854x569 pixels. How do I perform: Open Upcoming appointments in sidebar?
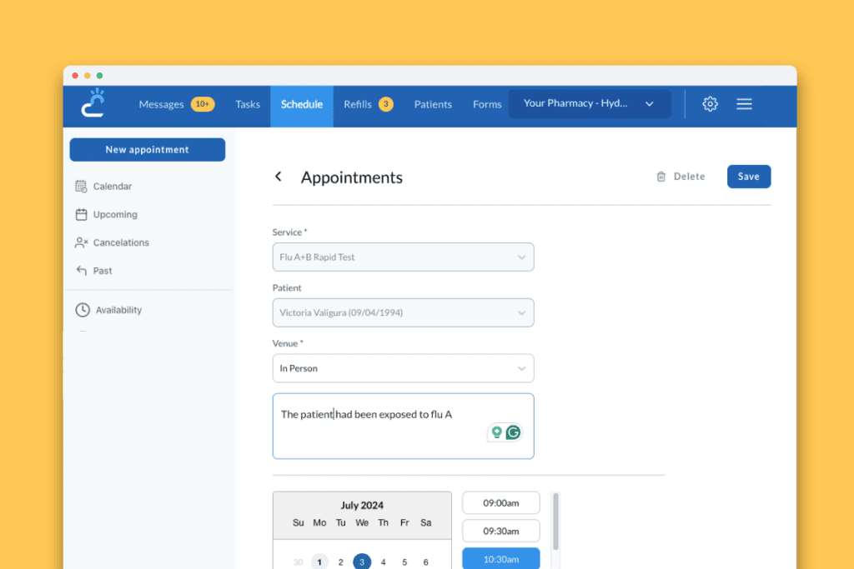coord(115,214)
